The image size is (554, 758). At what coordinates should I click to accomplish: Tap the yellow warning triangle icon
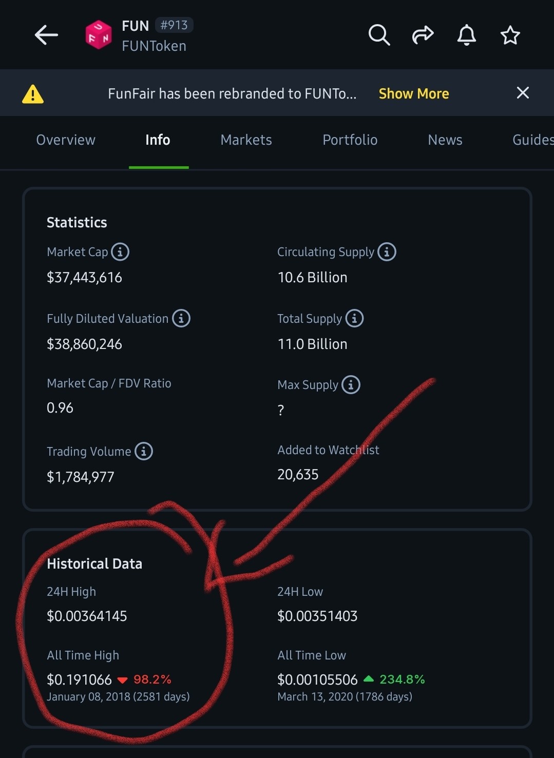tap(33, 94)
